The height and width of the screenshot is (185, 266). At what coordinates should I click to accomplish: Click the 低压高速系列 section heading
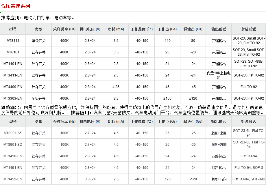point(15,6)
